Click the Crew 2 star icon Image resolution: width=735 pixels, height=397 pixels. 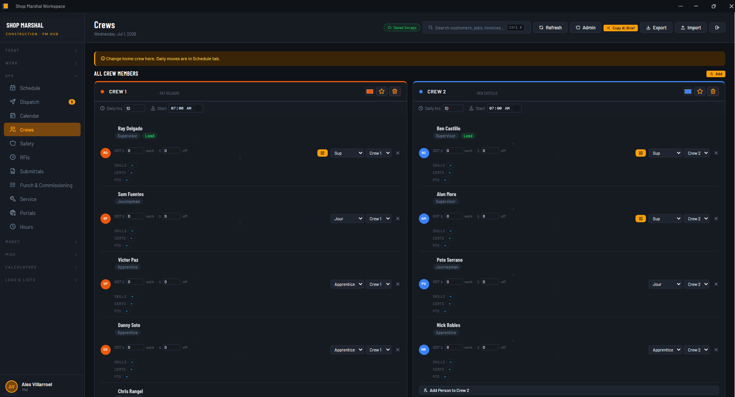click(x=700, y=91)
